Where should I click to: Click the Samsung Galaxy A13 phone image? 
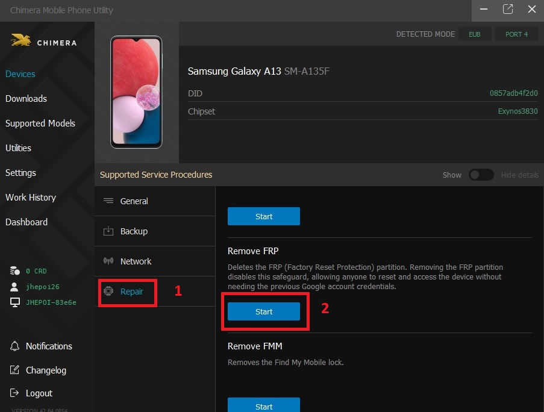(136, 92)
